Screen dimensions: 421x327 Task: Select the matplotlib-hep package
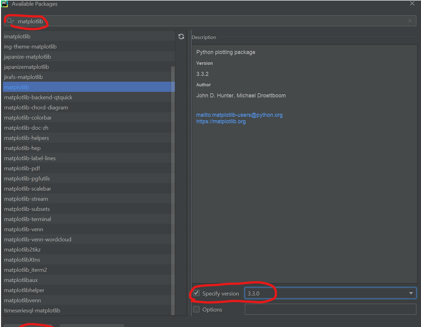point(88,148)
